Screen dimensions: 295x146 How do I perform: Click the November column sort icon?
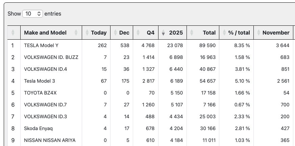point(259,33)
